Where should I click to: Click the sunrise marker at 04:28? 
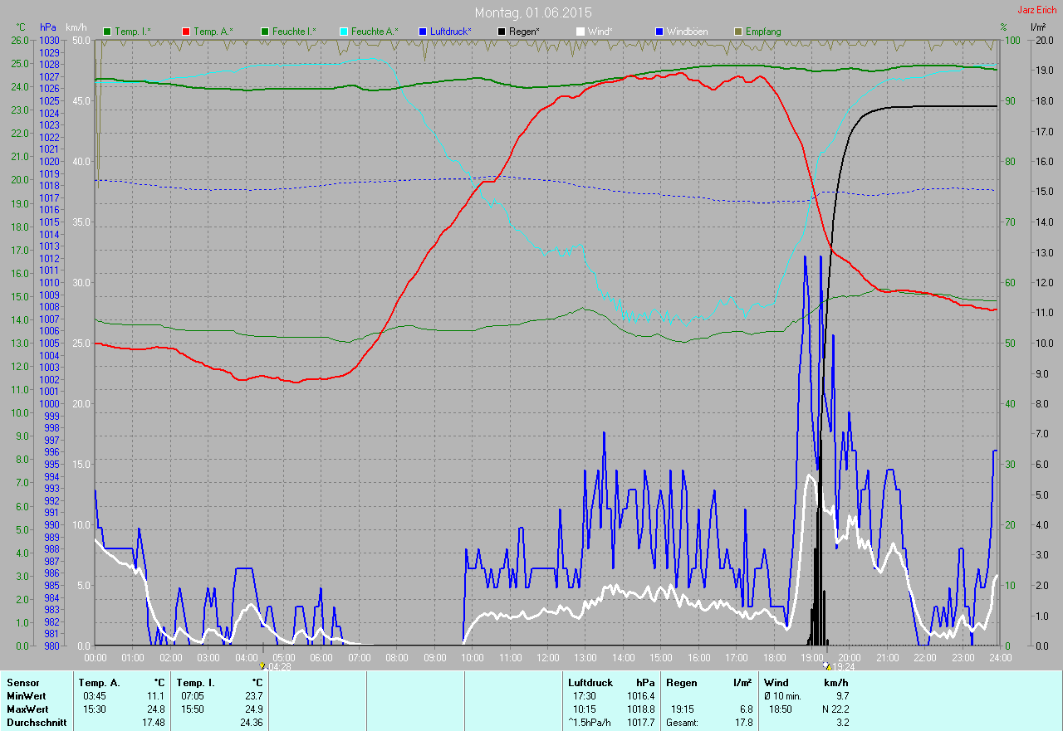[x=262, y=665]
